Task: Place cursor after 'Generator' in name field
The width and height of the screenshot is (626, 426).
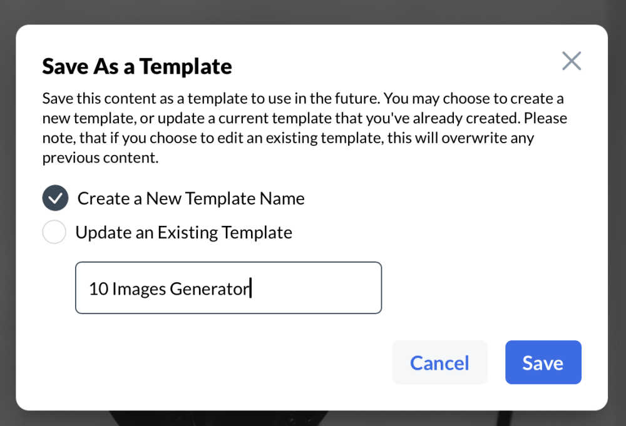Action: tap(250, 289)
